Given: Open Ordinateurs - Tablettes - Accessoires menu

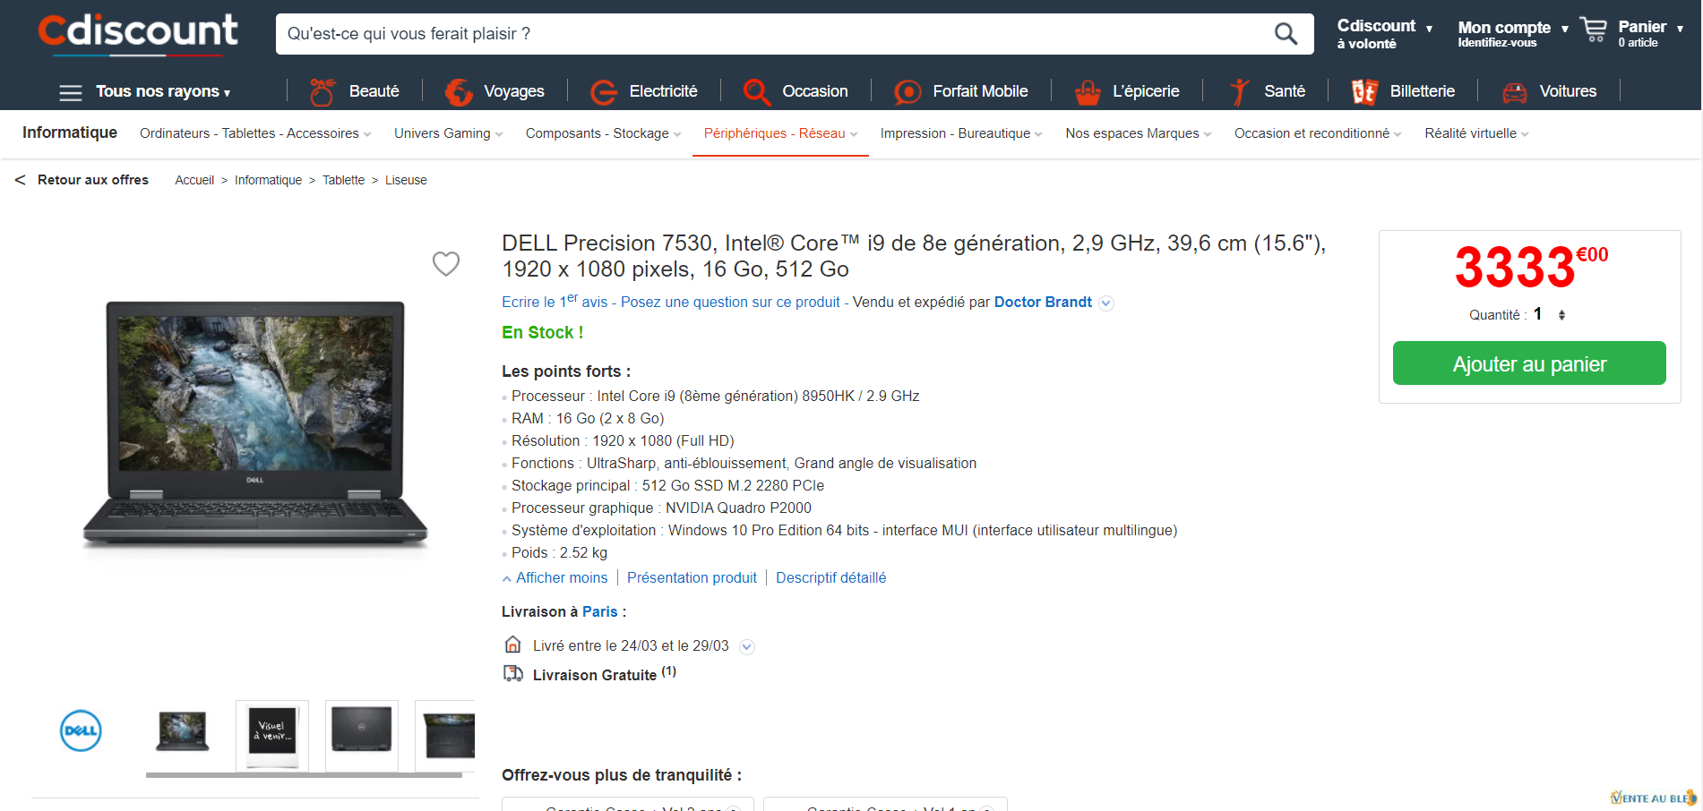Looking at the screenshot, I should click(x=255, y=133).
